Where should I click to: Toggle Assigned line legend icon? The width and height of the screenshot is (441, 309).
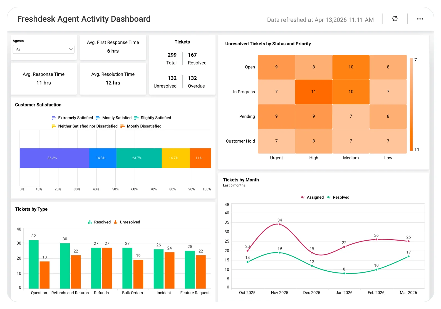click(303, 197)
